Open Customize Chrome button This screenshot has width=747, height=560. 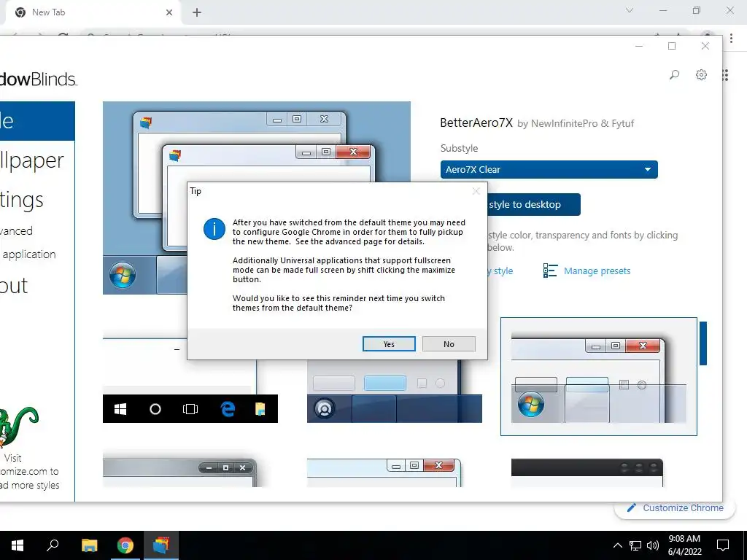676,508
